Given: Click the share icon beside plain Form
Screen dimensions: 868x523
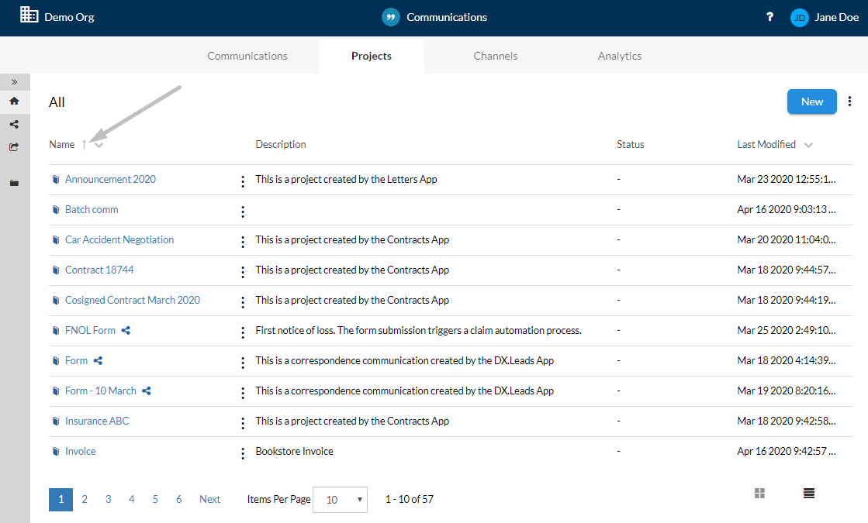Looking at the screenshot, I should [98, 361].
